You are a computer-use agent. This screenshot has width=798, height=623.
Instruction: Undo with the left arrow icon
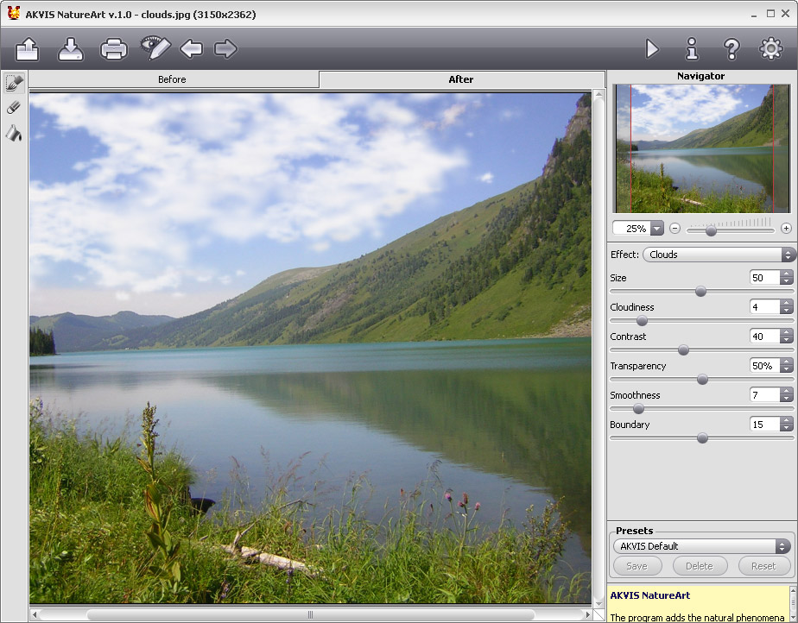pos(192,49)
